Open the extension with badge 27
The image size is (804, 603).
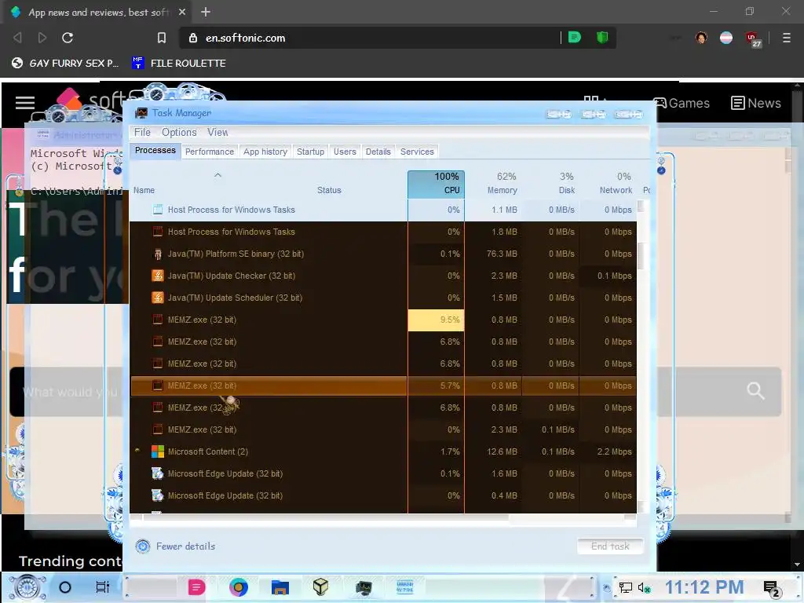click(x=753, y=38)
